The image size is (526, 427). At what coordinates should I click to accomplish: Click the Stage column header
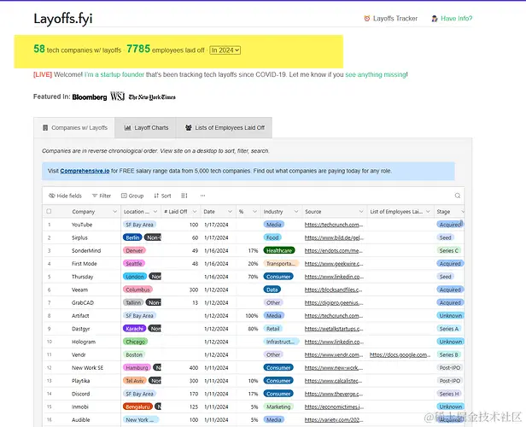coord(449,212)
